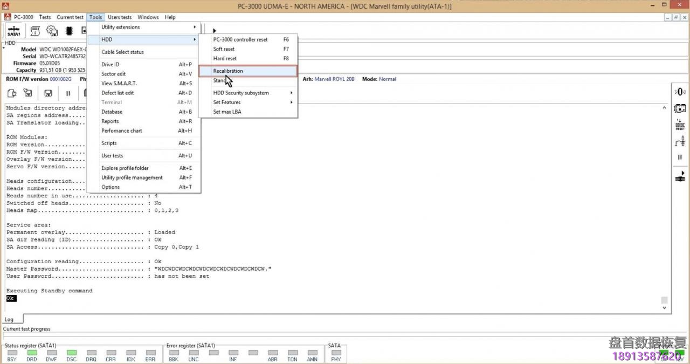This screenshot has width=690, height=364.
Task: Click the DSC status register indicator
Action: point(71,353)
